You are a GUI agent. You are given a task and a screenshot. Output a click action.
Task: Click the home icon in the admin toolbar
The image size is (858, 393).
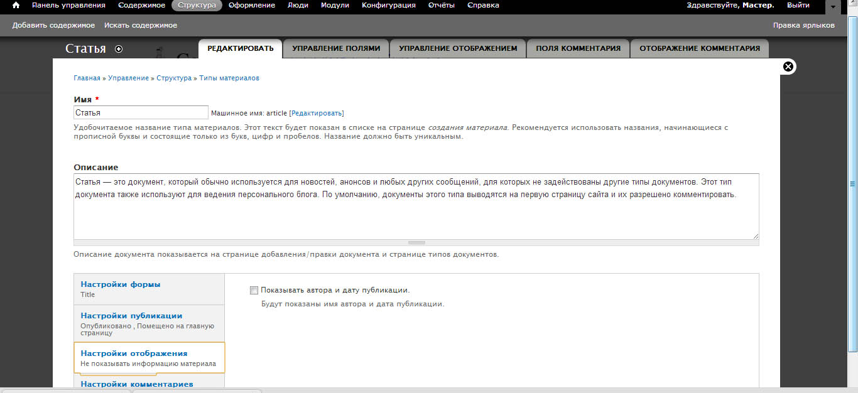click(16, 5)
